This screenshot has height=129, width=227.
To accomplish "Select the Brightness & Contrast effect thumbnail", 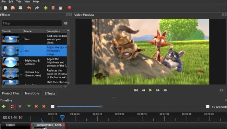I will (10, 62).
